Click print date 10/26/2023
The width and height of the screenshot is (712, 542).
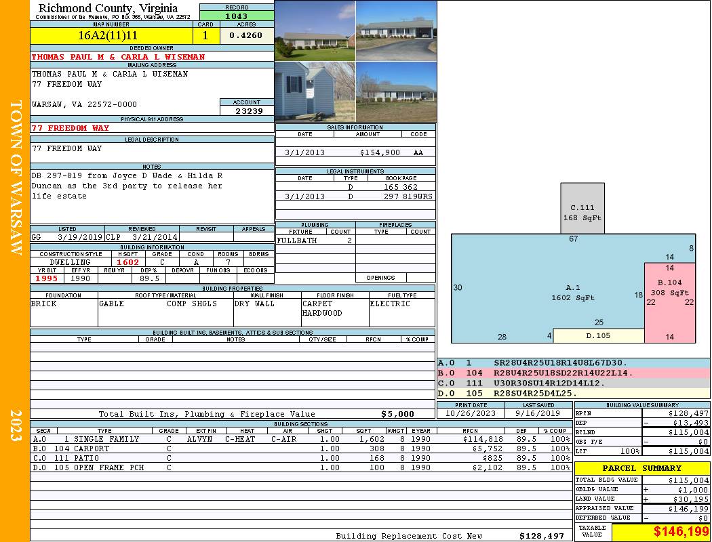click(x=471, y=413)
